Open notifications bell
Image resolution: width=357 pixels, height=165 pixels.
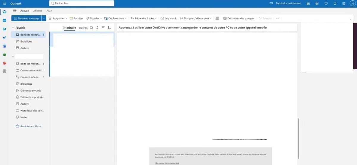pyautogui.click(x=335, y=3)
